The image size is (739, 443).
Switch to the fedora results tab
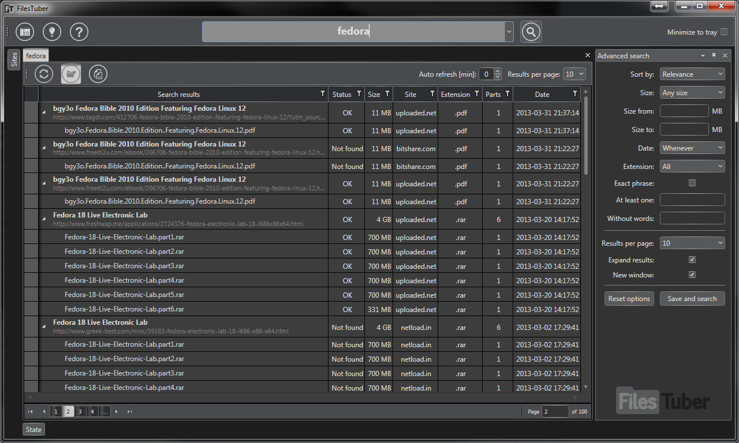tap(36, 56)
